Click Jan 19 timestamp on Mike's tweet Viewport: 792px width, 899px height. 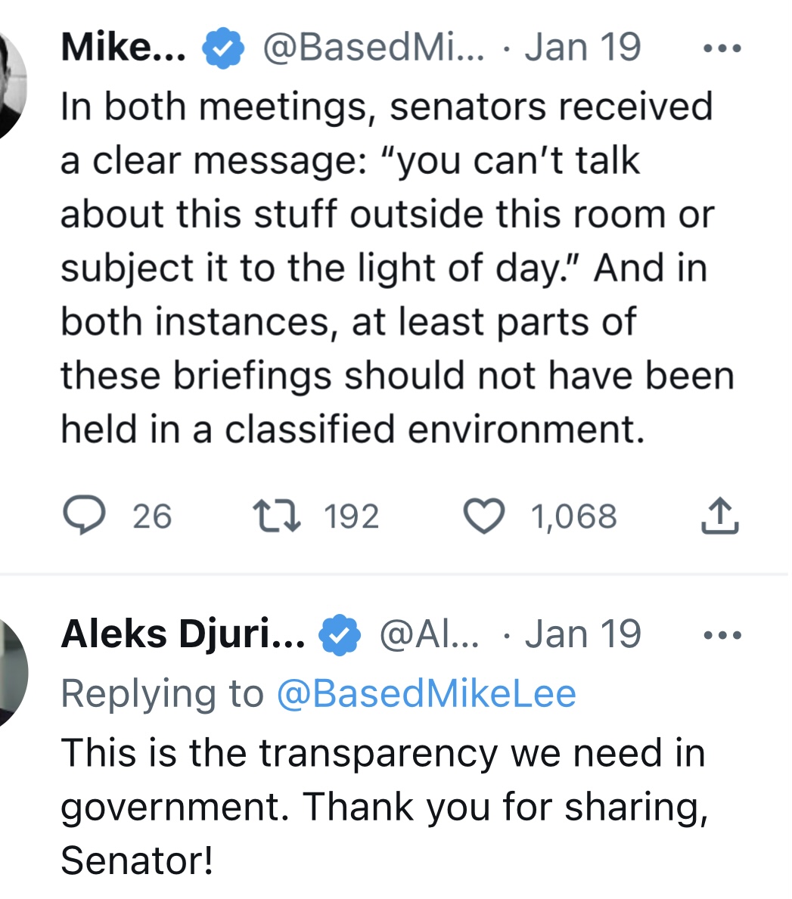(x=582, y=48)
